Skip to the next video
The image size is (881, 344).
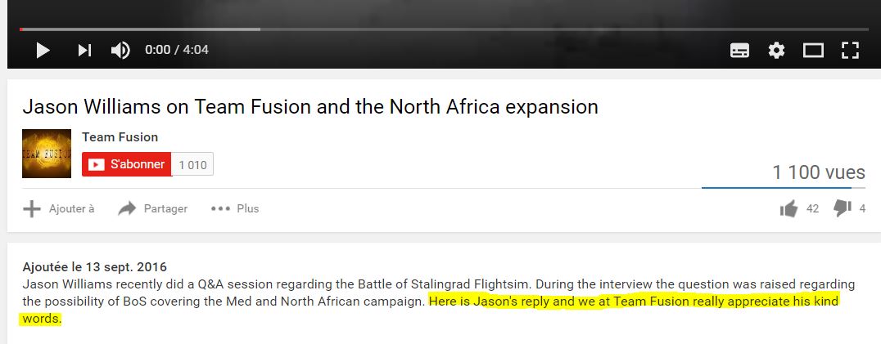pyautogui.click(x=84, y=50)
